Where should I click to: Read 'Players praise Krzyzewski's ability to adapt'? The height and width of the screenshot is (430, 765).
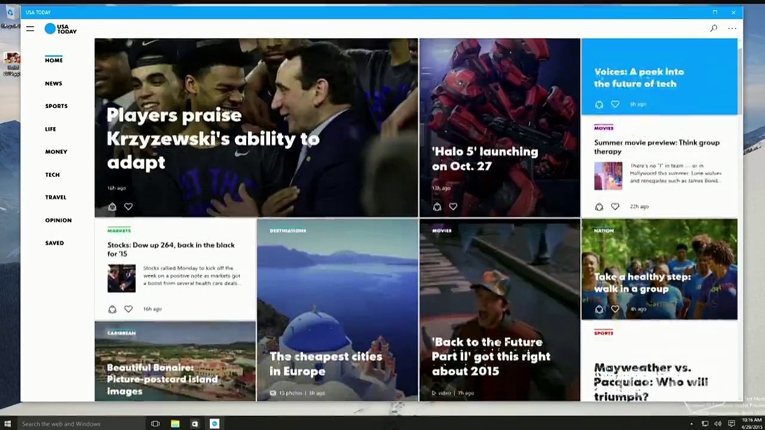click(x=213, y=139)
